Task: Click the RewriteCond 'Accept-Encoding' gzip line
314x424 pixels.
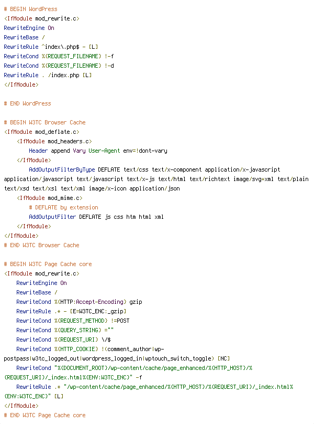Action: (79, 302)
